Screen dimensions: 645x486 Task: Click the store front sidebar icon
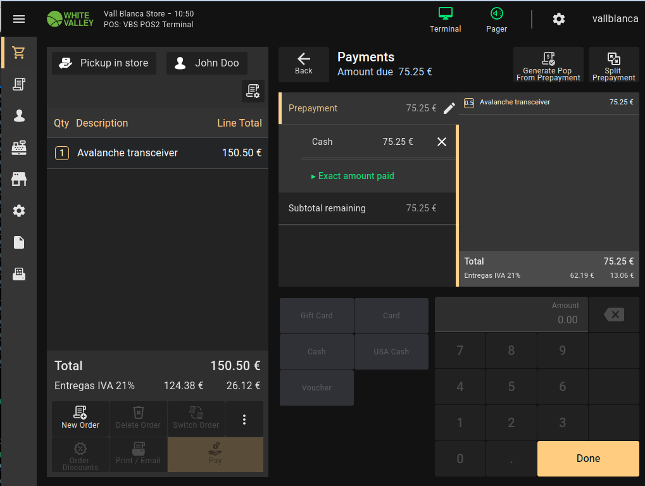coord(19,179)
